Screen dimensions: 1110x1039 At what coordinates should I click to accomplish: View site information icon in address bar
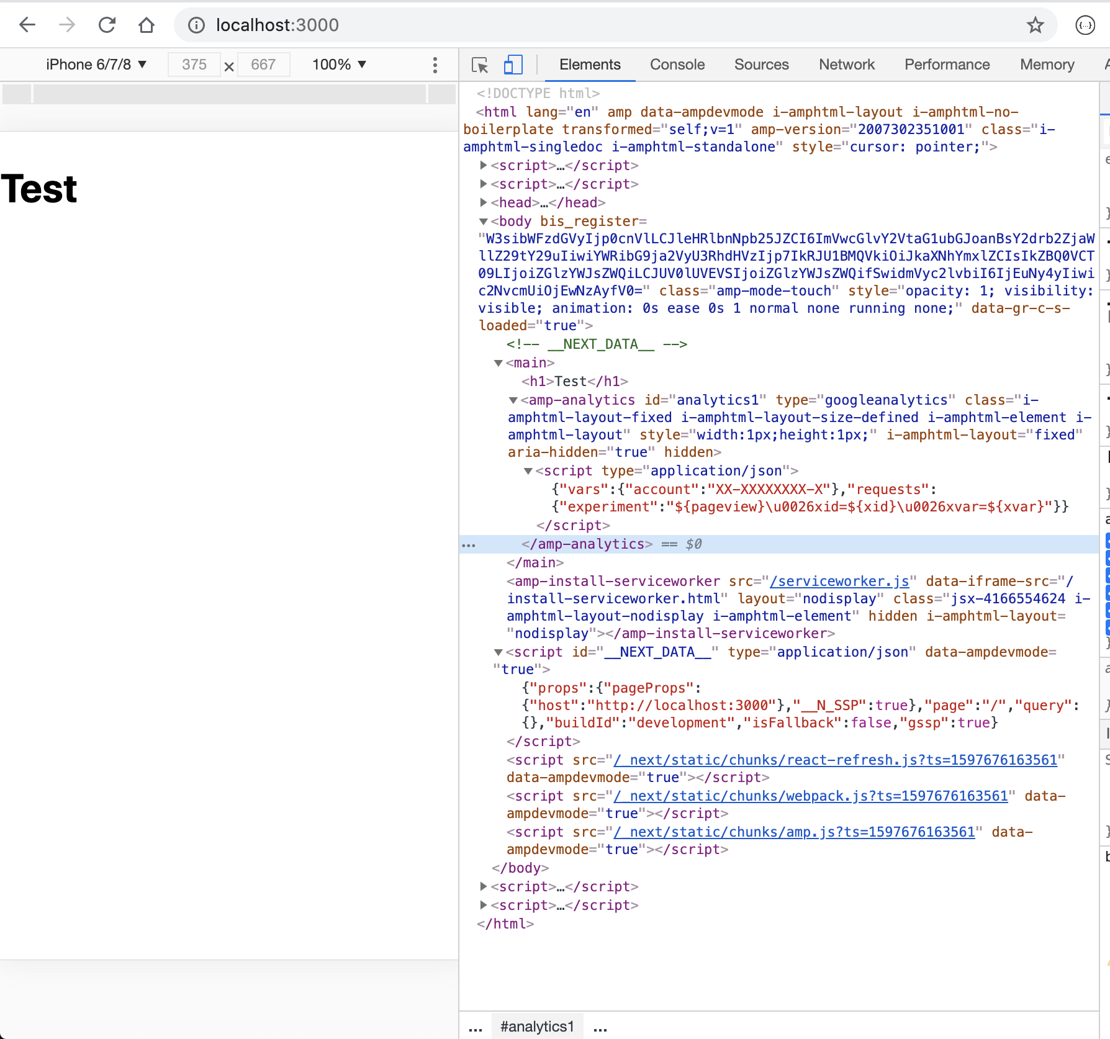196,25
